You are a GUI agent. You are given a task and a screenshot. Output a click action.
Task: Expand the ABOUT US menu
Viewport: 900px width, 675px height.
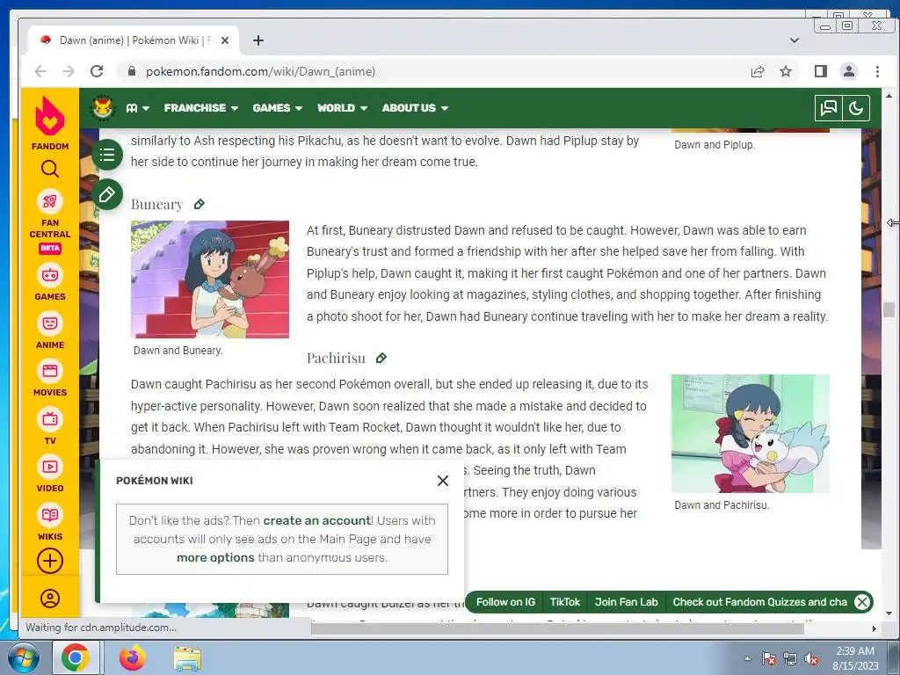(x=415, y=108)
